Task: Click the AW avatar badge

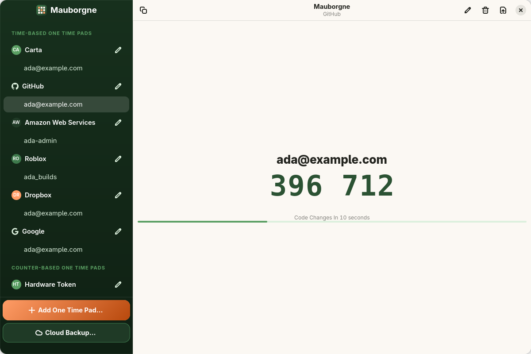Action: click(x=16, y=123)
